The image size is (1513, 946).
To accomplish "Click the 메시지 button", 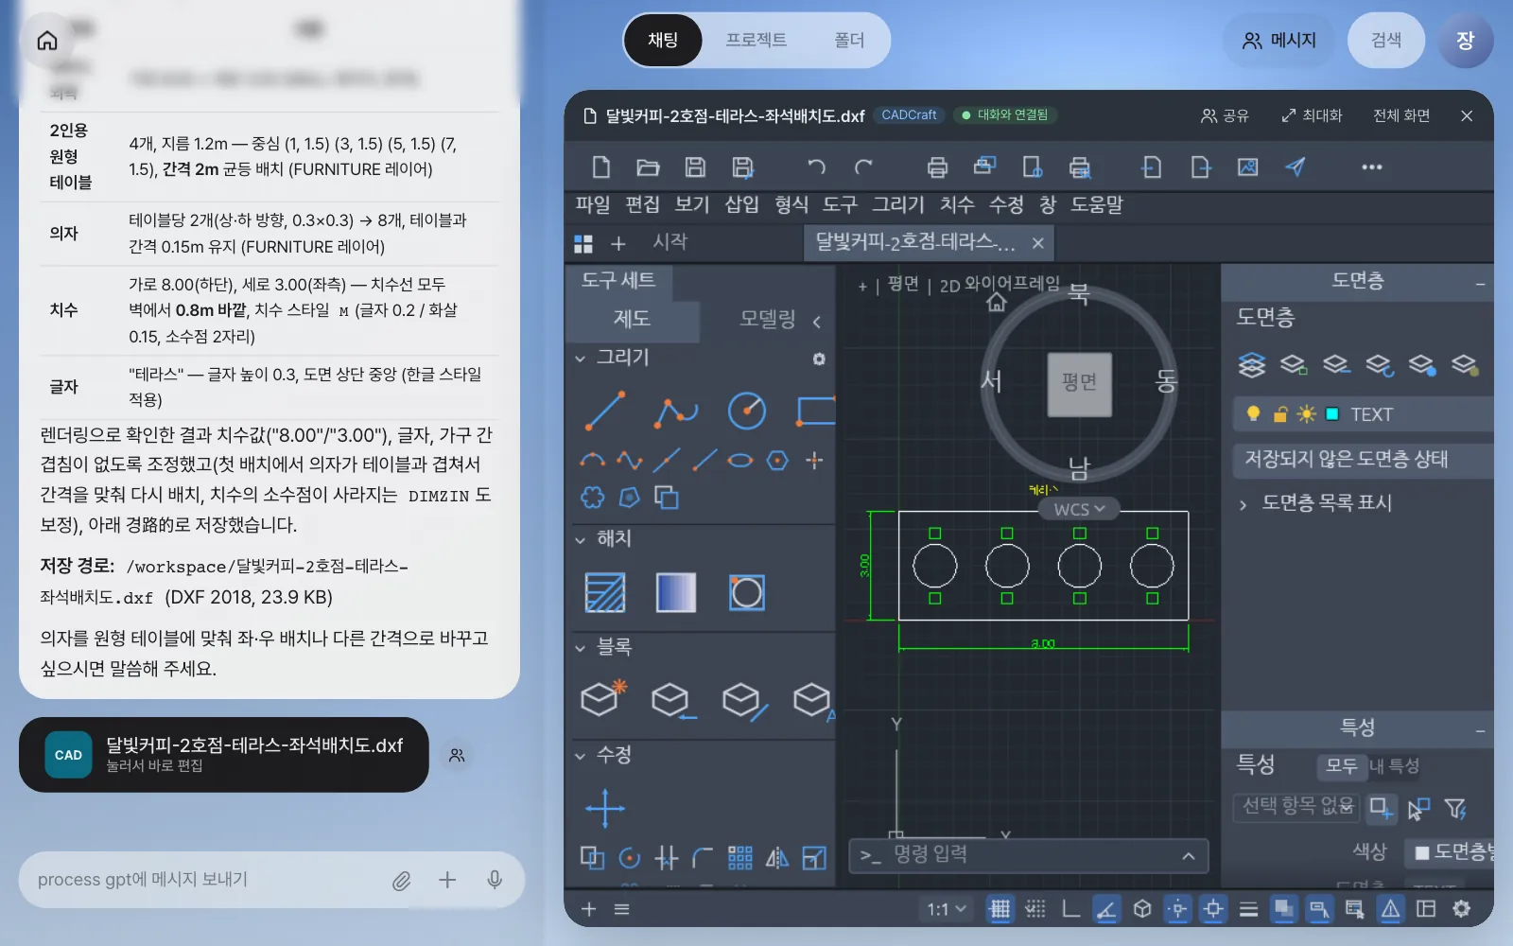I will coord(1278,40).
